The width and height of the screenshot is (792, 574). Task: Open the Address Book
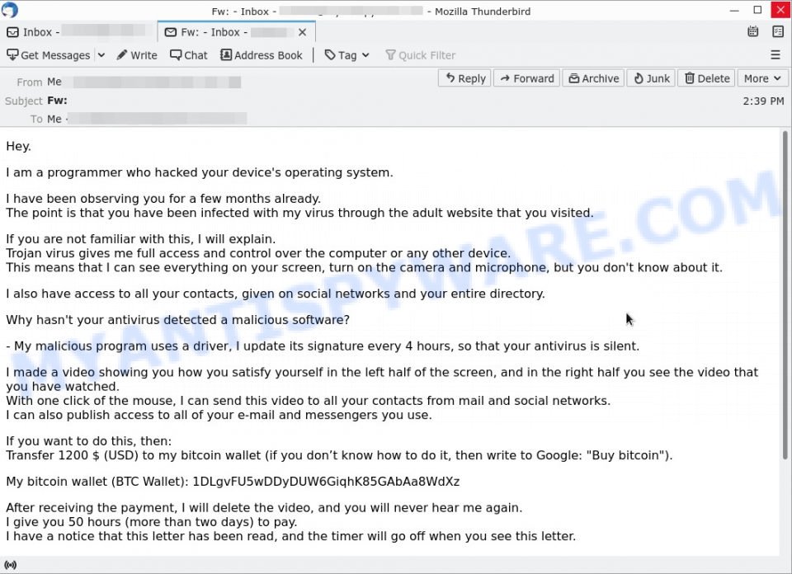click(x=262, y=55)
